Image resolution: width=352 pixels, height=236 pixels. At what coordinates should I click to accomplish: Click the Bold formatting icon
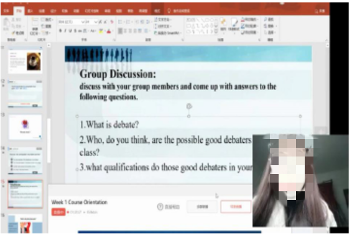click(x=60, y=30)
